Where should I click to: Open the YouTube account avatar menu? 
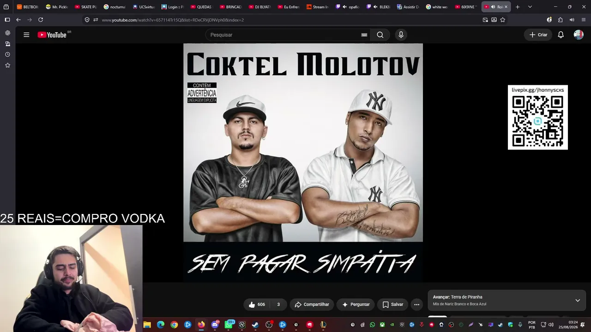click(579, 35)
